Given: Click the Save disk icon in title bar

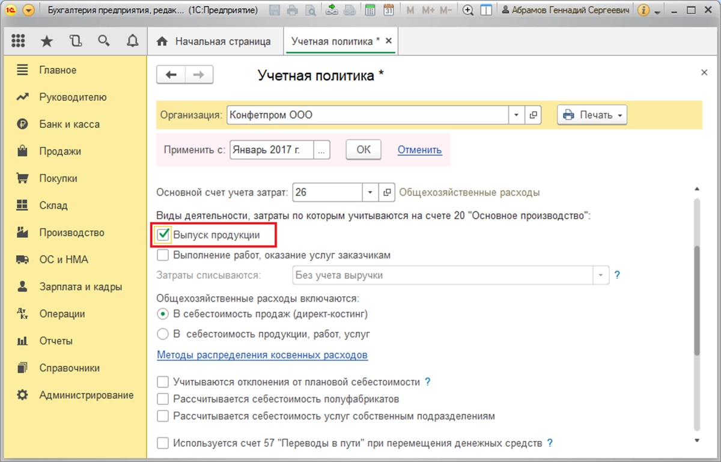Looking at the screenshot, I should (x=275, y=10).
